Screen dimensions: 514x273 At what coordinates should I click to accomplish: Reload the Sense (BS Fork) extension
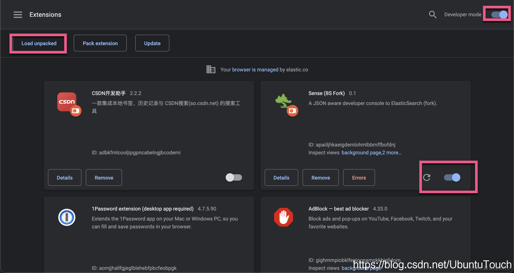(427, 177)
